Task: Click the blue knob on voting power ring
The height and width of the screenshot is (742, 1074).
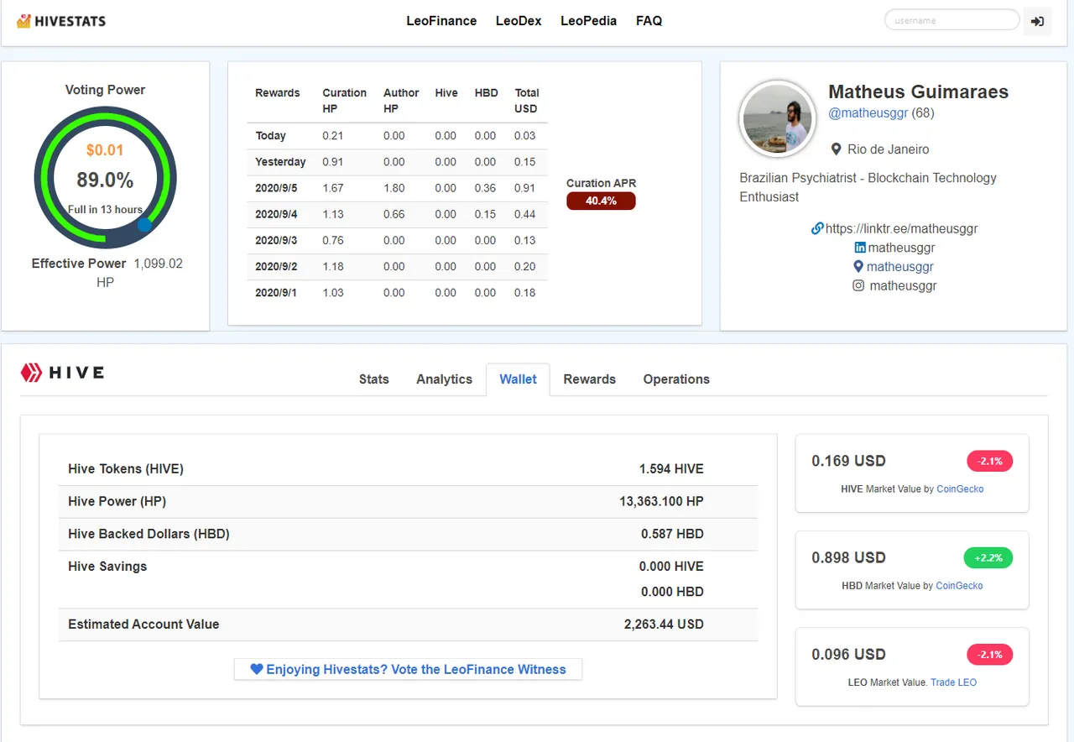Action: [144, 225]
